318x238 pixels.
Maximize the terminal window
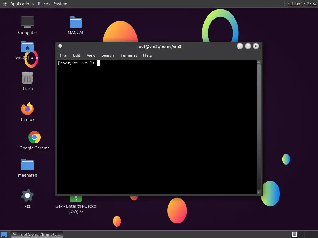click(248, 46)
